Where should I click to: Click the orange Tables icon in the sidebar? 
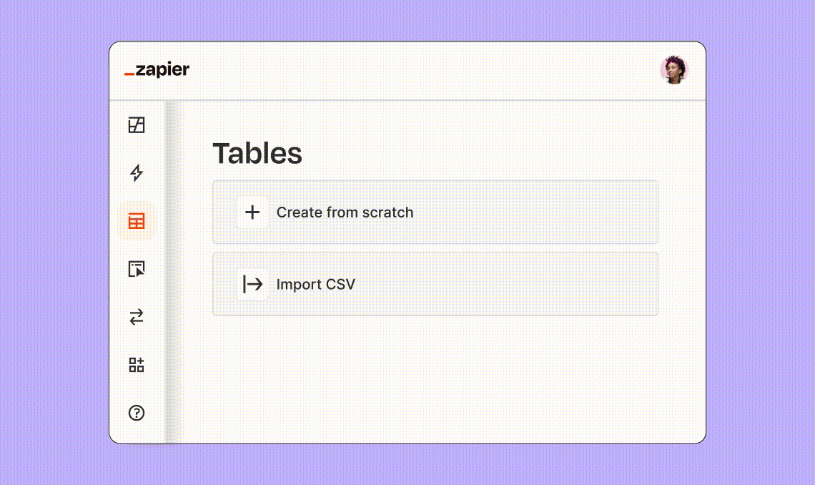pyautogui.click(x=136, y=221)
